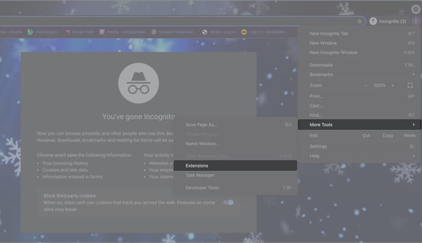Choose Find from the Chrome menu

pos(359,115)
